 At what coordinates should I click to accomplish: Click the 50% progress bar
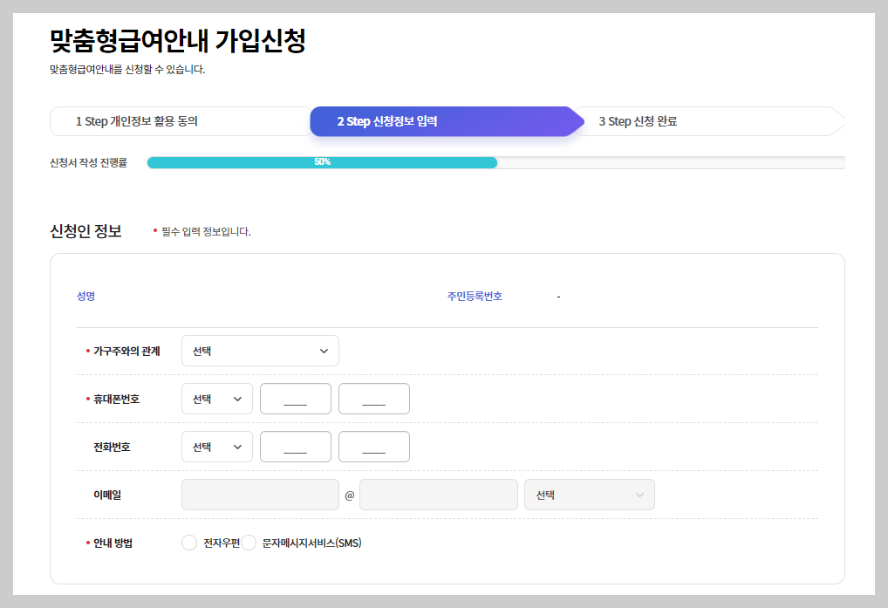coord(321,161)
